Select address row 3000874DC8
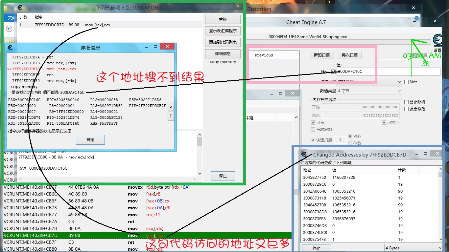The height and width of the screenshot is (252, 449). [369, 232]
